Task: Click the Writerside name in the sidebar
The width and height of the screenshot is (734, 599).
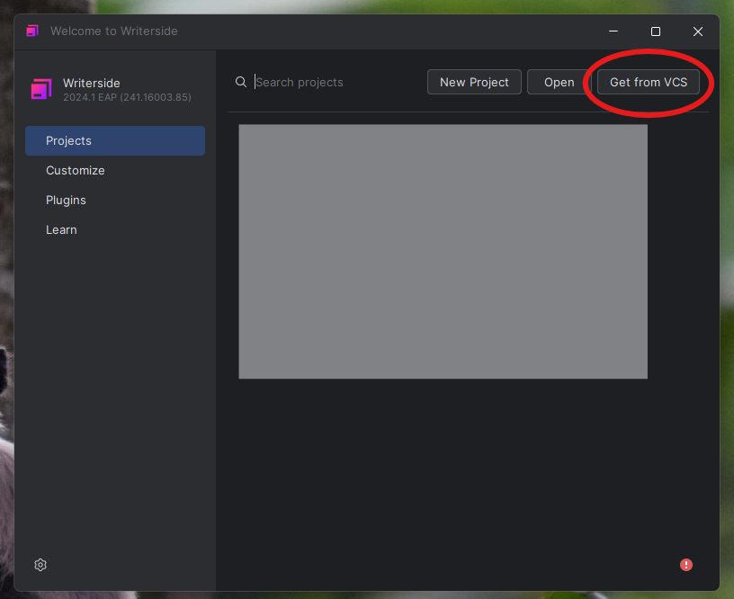Action: coord(92,83)
